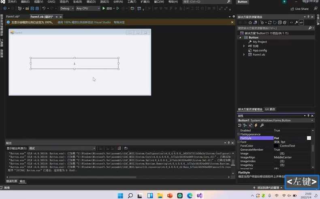
Task: Click the Properties page icon in Properties toolbar
Action: tap(251, 125)
